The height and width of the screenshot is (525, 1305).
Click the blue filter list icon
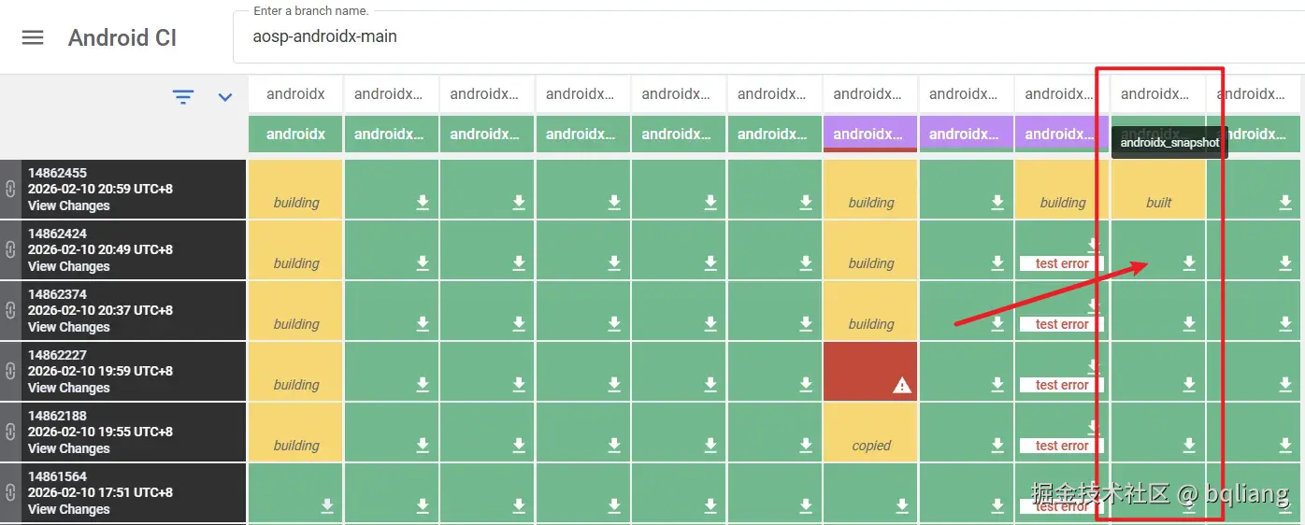[183, 96]
